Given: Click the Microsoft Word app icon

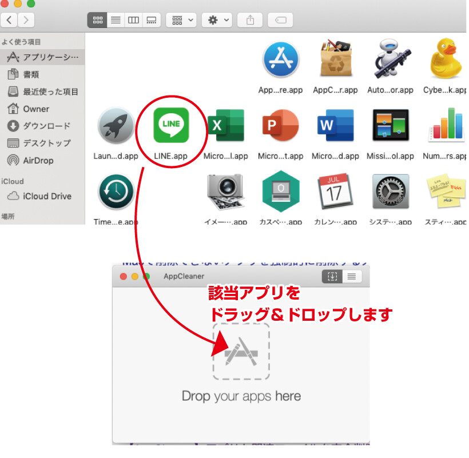Looking at the screenshot, I should [x=335, y=126].
